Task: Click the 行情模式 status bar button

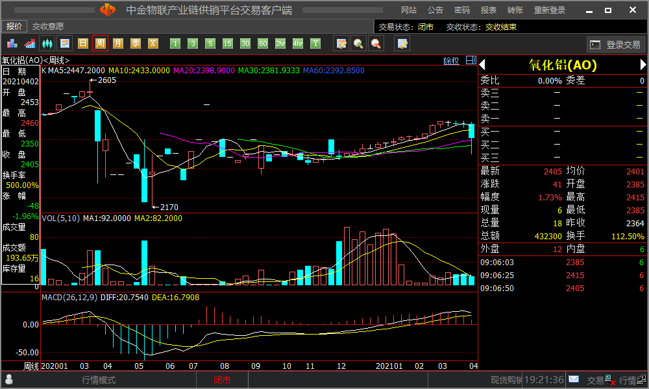Action: click(x=99, y=380)
